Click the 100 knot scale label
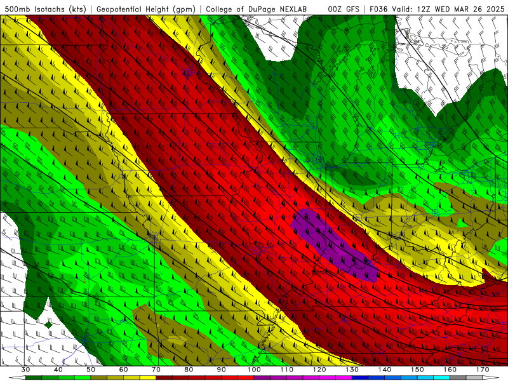Viewport: 508px width, 381px height. tap(255, 370)
